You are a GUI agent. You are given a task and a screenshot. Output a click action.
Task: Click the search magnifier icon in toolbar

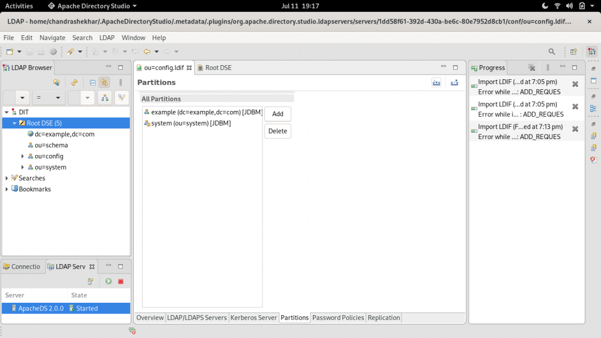point(552,52)
